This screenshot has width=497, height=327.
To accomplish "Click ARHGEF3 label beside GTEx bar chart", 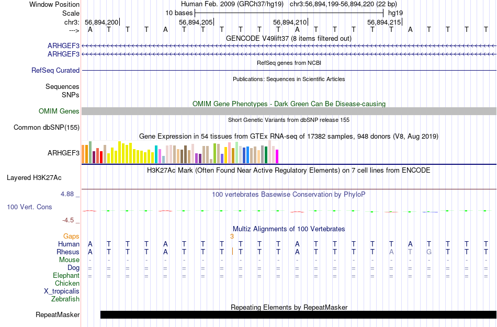I will 63,153.
